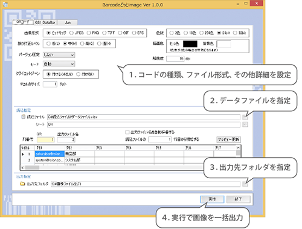Viewport: 302px width, 229px height.
Task: Select GIF image format
Action: 123,33
